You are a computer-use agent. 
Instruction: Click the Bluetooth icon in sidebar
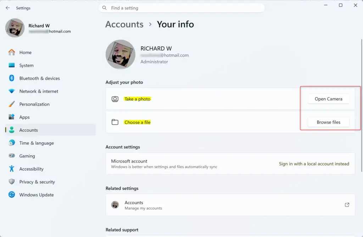pos(12,78)
